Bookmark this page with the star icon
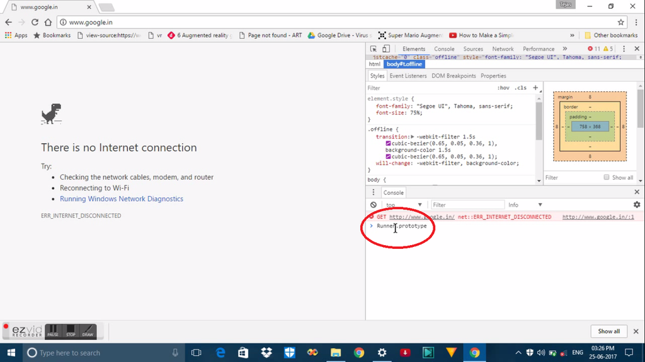This screenshot has height=362, width=645. click(620, 22)
